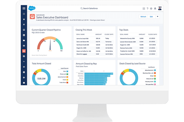Click the Phone call green legend swatch
Image resolution: width=184 pixels, height=122 pixels.
(67, 74)
